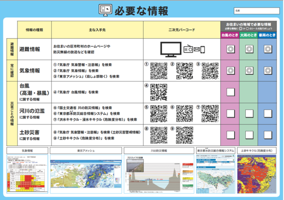Click the 大雨のとき column header
This screenshot has height=200, width=284.
[x=249, y=35]
